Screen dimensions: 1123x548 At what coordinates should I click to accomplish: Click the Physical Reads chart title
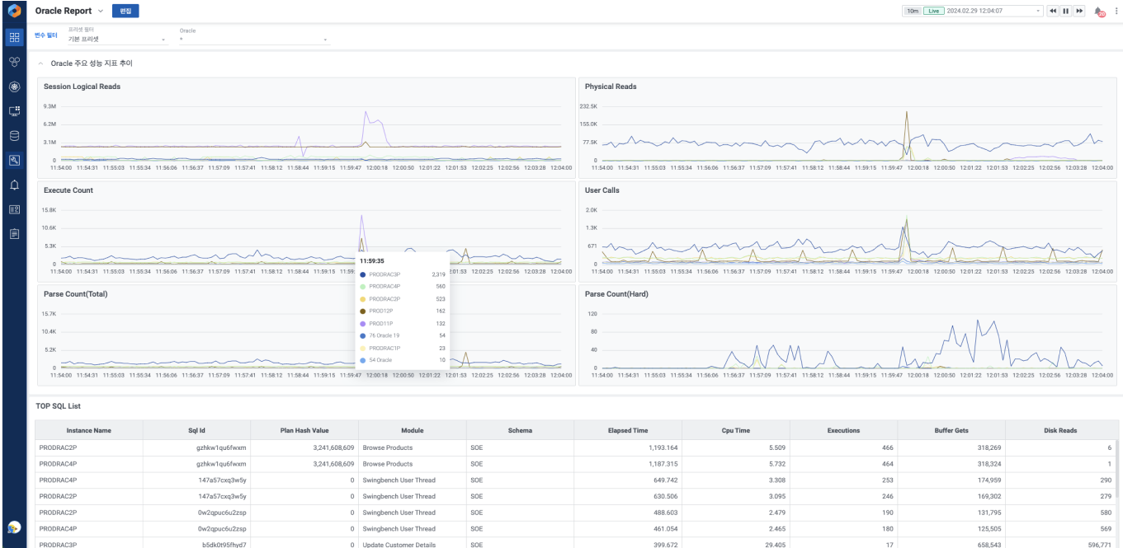click(x=611, y=87)
